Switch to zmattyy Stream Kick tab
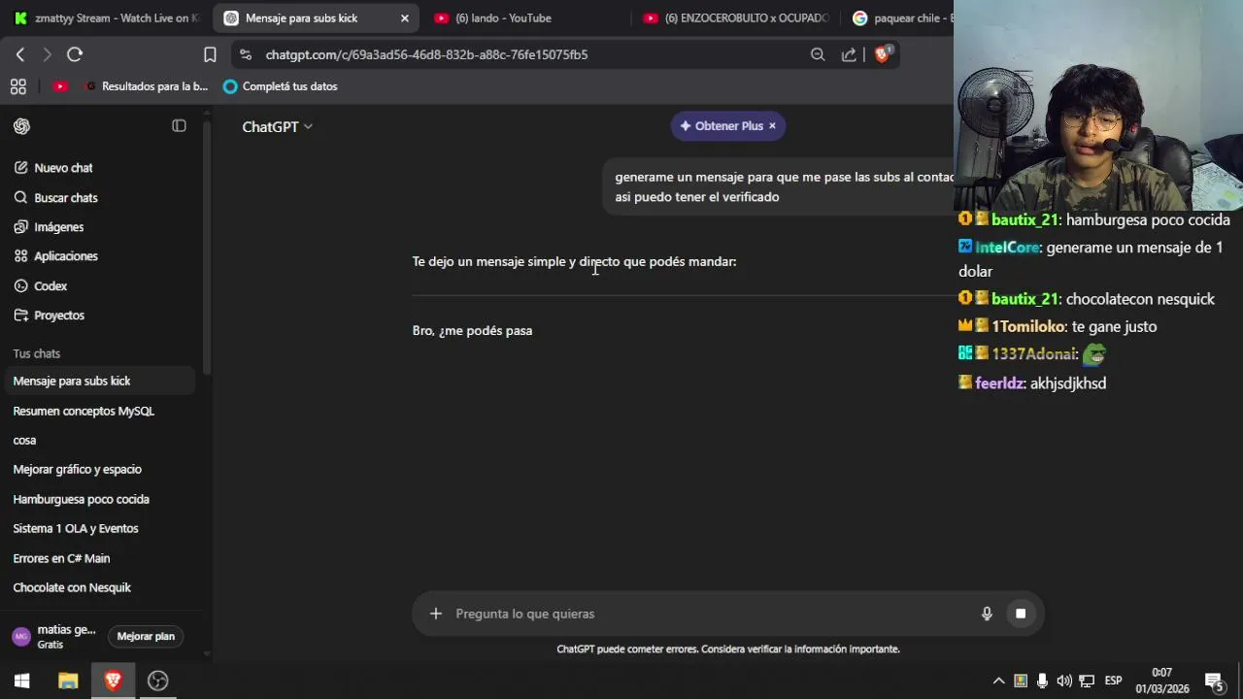Image resolution: width=1243 pixels, height=699 pixels. coord(106,18)
